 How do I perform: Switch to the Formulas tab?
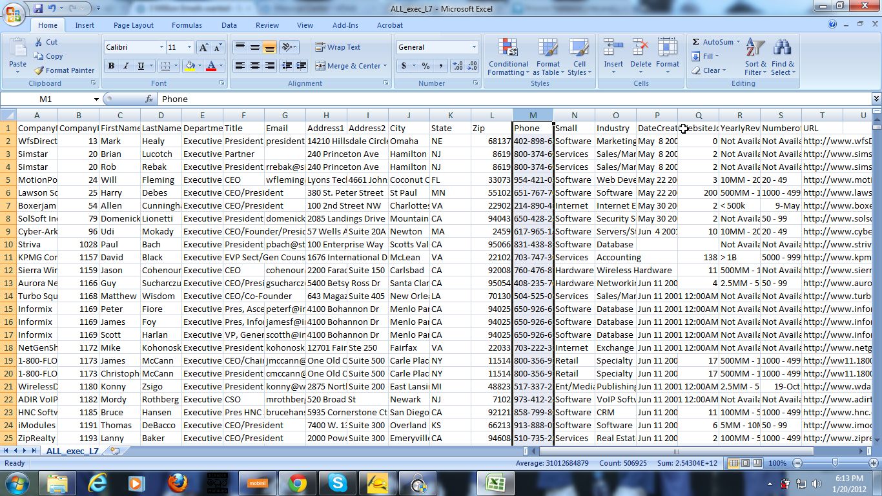(x=187, y=25)
